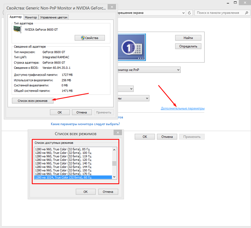
Task: Click Отмена in the adapter properties dialog
Action: click(x=82, y=112)
